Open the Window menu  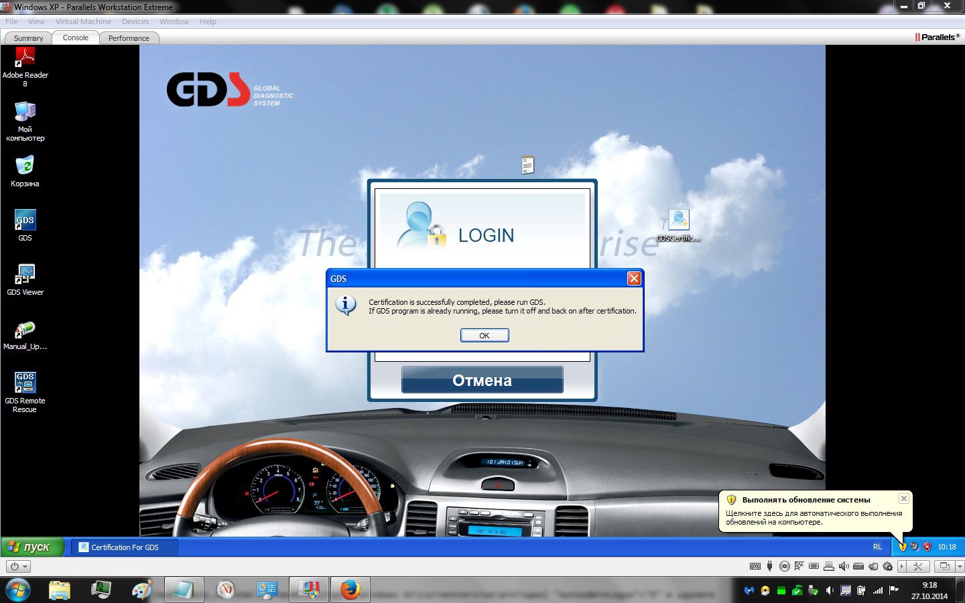coord(174,21)
